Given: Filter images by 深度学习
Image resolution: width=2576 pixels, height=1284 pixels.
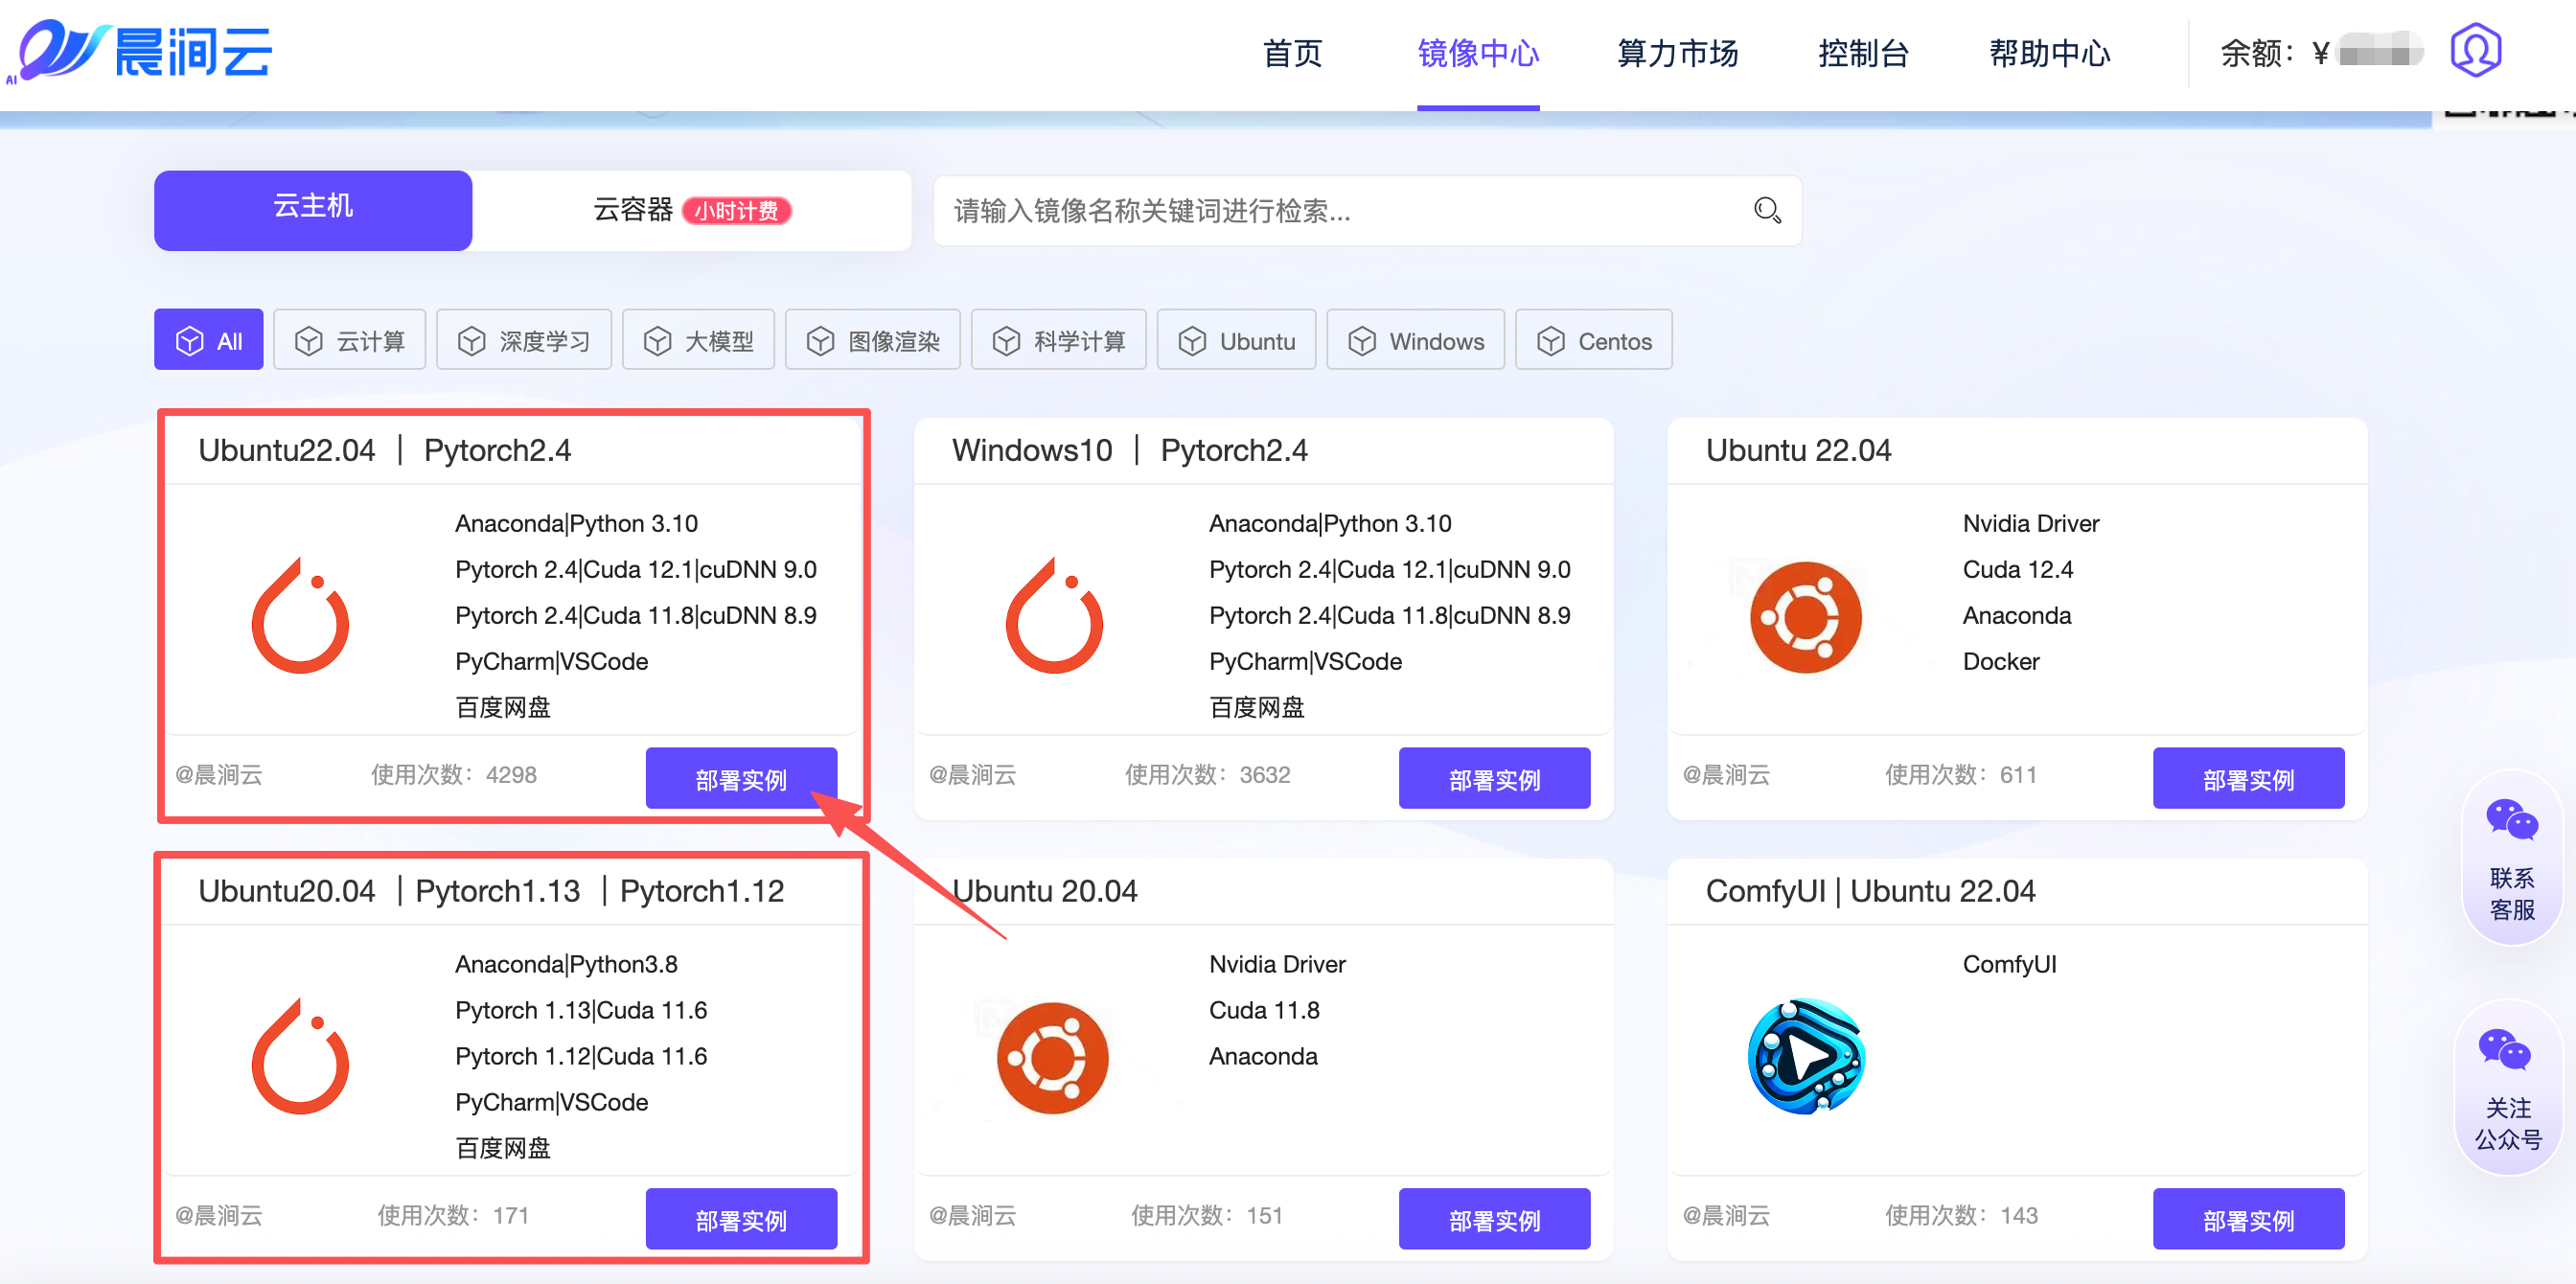Looking at the screenshot, I should point(523,340).
